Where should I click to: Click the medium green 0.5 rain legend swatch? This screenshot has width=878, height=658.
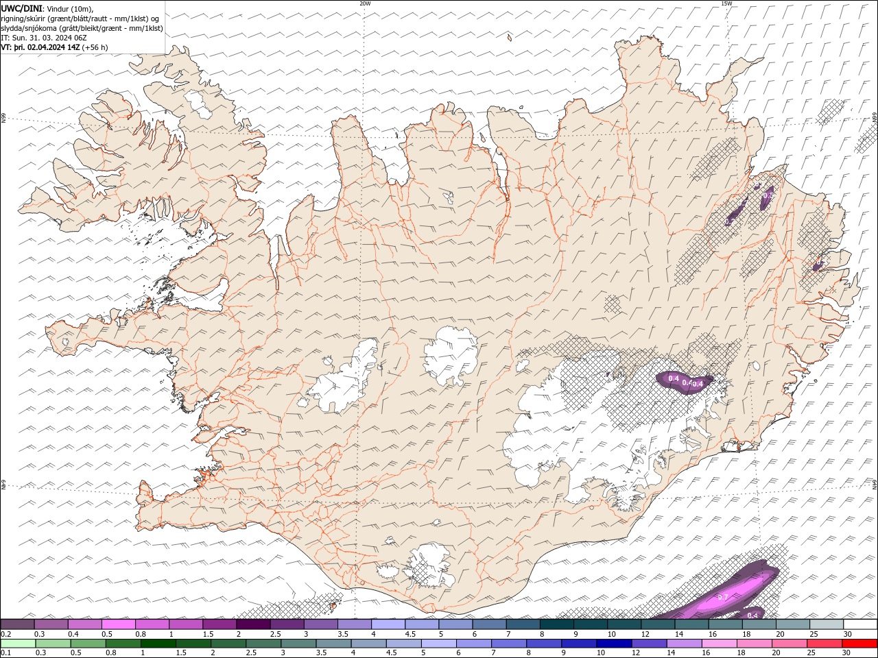[88, 643]
